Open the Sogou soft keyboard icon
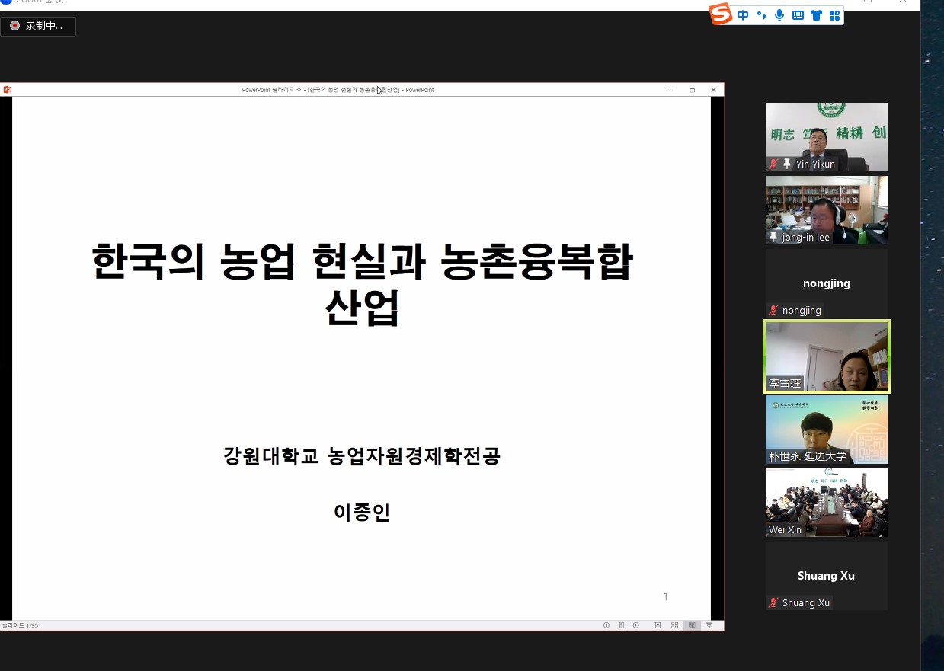The width and height of the screenshot is (944, 671). click(x=798, y=15)
